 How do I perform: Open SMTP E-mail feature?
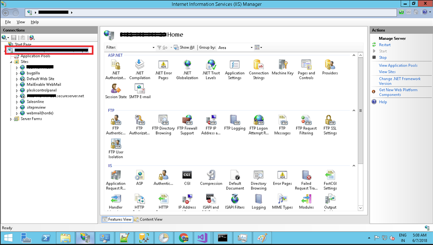tap(140, 91)
